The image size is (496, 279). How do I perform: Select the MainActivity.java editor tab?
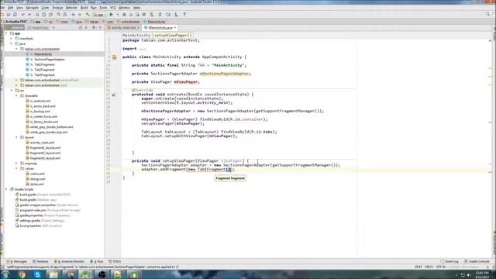[160, 28]
